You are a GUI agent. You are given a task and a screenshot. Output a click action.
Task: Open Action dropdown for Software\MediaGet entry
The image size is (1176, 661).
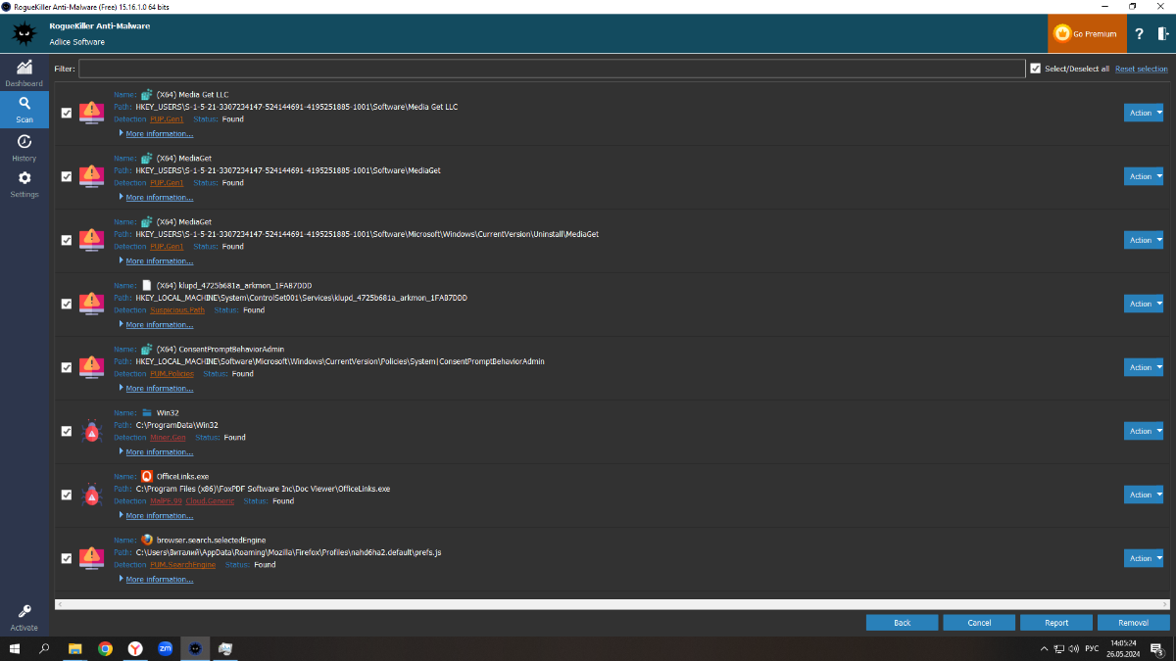tap(1144, 176)
